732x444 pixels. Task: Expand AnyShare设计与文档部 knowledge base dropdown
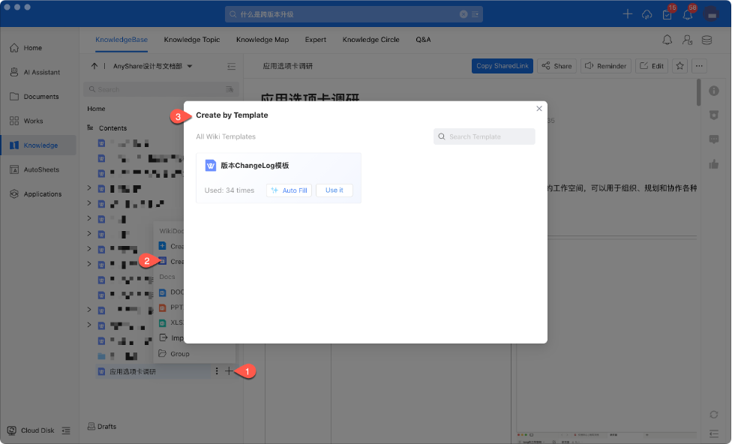[x=190, y=66]
